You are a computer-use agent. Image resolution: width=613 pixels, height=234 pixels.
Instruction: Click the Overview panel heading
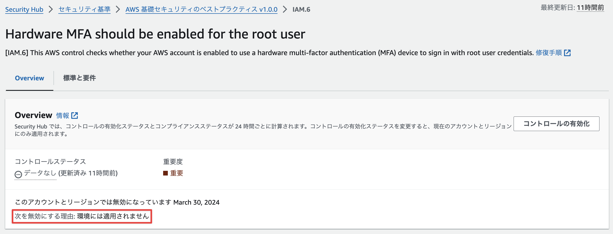(x=34, y=115)
